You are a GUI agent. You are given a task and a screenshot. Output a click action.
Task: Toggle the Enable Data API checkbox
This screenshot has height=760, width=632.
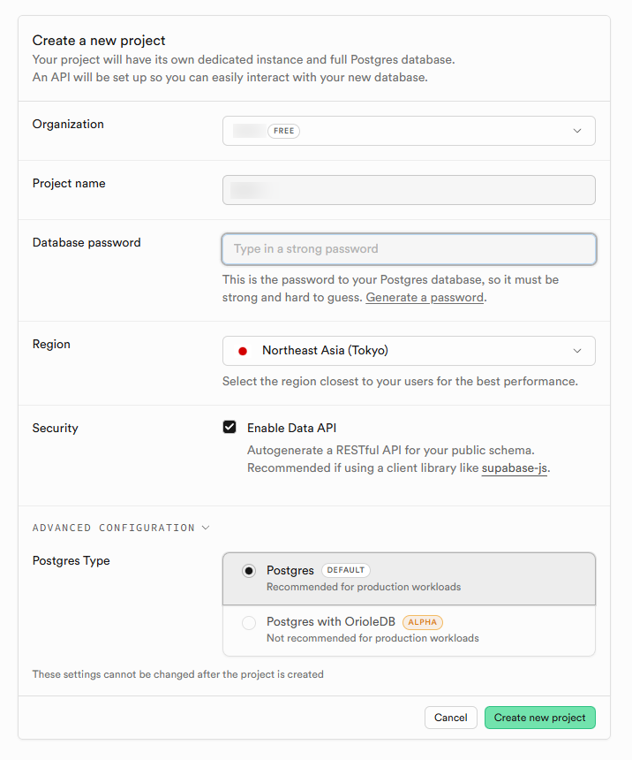(x=229, y=428)
